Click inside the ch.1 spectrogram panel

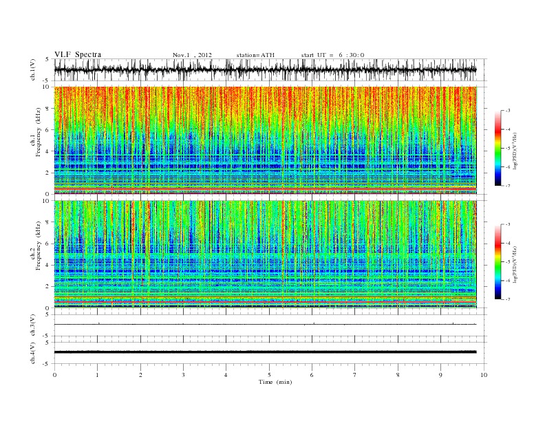point(266,140)
